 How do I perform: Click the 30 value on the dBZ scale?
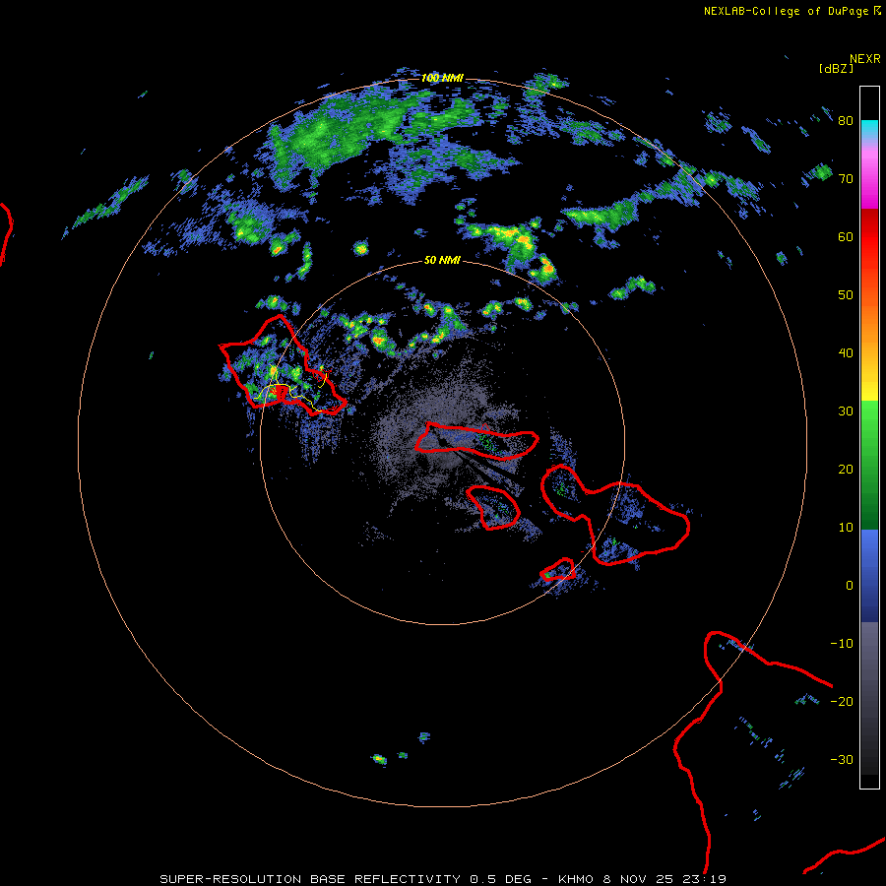coord(846,411)
